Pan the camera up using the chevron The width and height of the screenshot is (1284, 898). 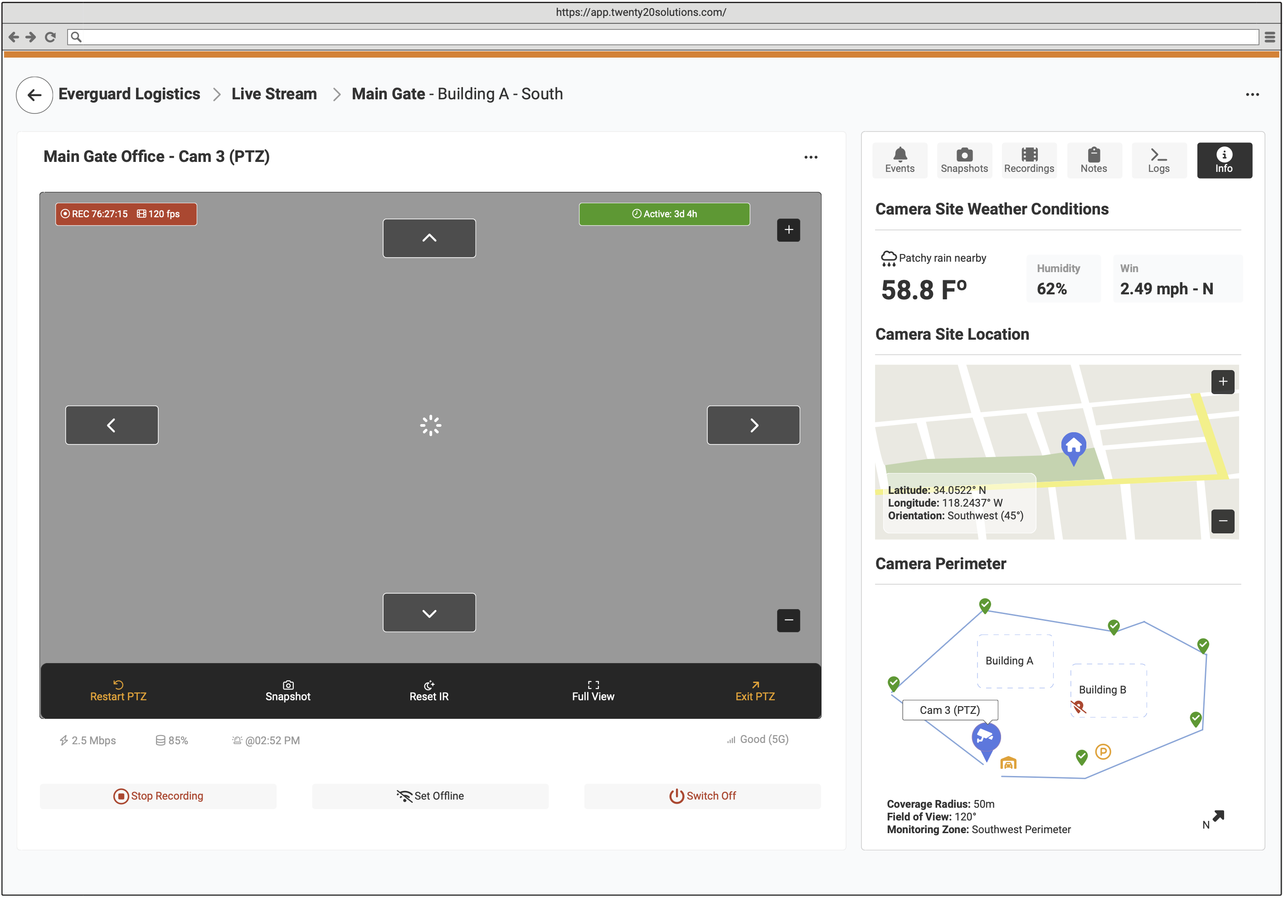point(429,238)
